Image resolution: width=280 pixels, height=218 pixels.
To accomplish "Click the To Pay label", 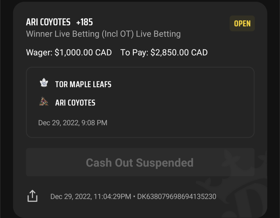I will point(134,52).
